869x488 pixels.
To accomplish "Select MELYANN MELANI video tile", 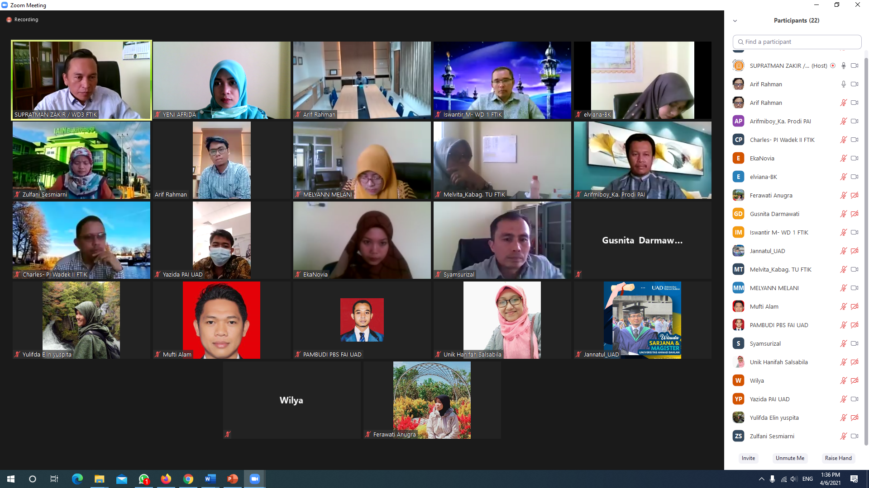I will point(362,160).
